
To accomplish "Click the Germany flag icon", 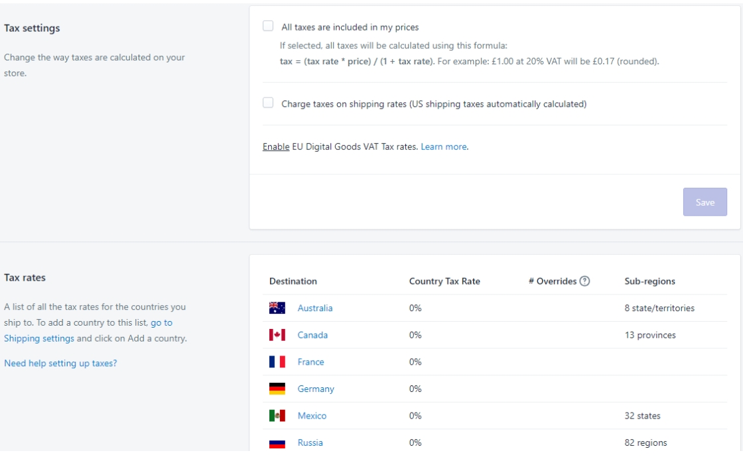I will click(277, 389).
